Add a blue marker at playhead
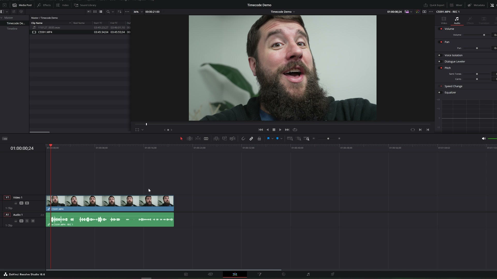 click(277, 138)
